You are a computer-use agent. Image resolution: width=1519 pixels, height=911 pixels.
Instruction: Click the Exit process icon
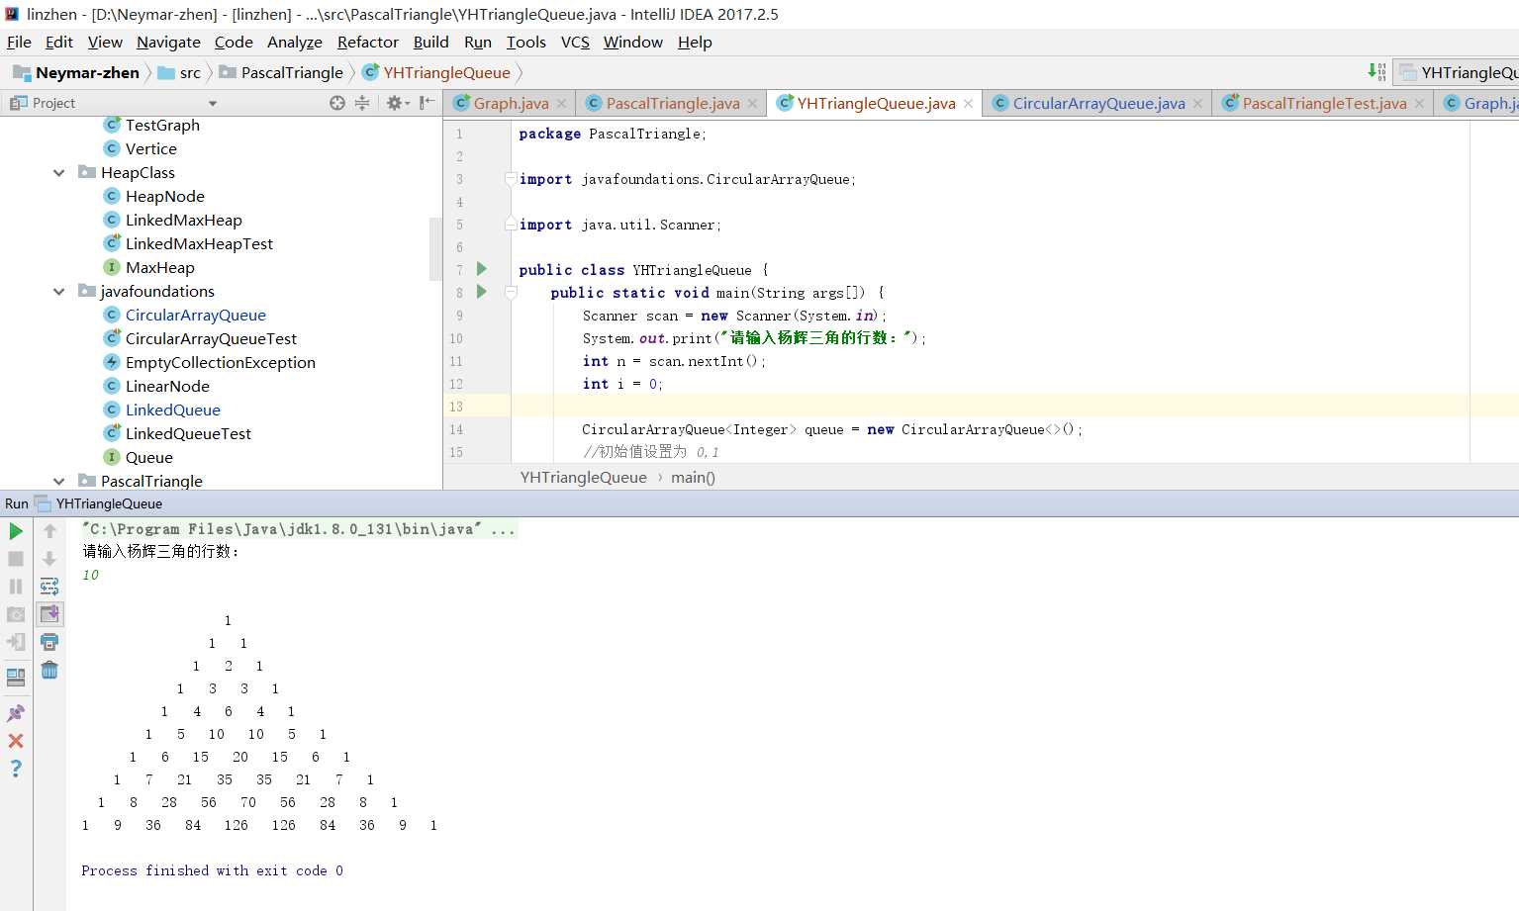point(16,642)
